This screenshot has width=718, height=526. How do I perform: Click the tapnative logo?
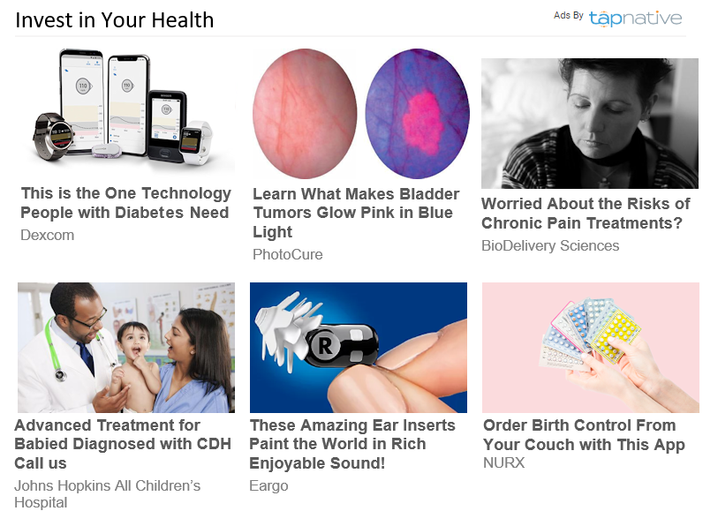pyautogui.click(x=635, y=18)
